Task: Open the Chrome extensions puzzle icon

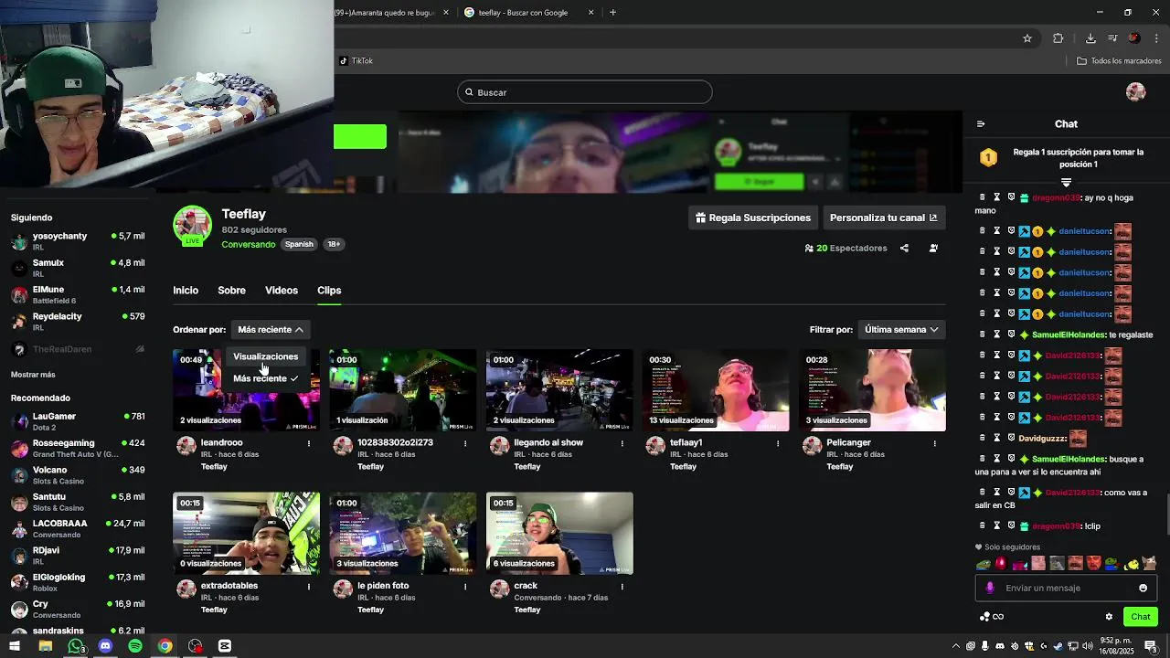Action: (x=1058, y=38)
